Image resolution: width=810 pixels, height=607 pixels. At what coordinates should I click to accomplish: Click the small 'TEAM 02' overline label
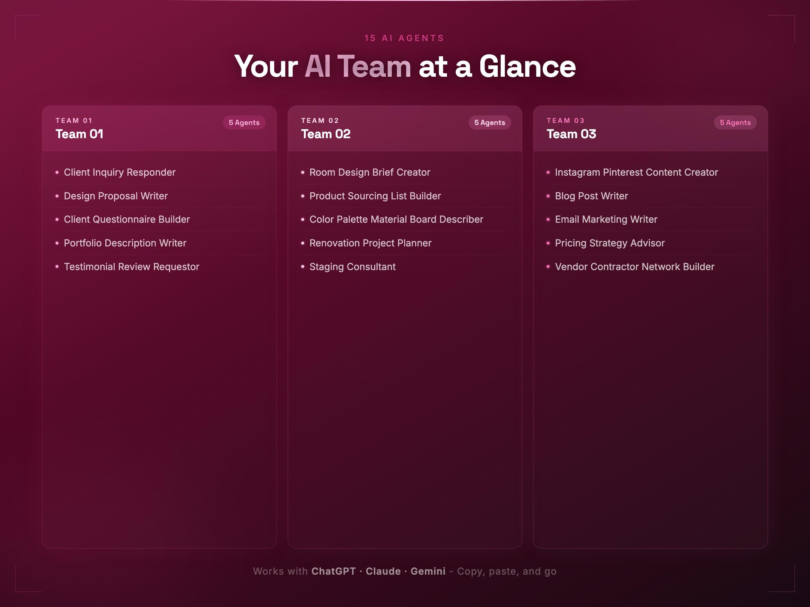(x=320, y=121)
